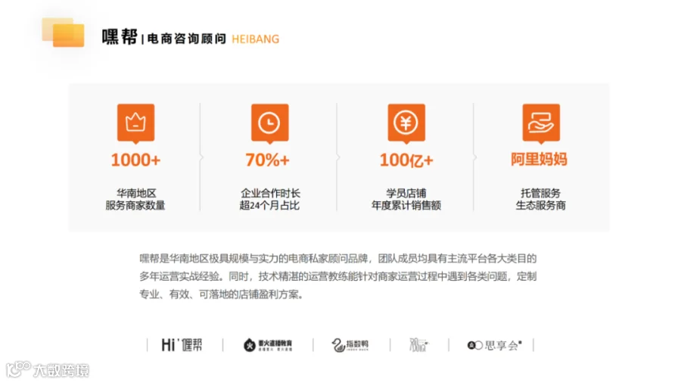Screen dimensions: 681x383
Task: Click the paragraph line starting 多年运营实战经验
Action: pos(338,276)
